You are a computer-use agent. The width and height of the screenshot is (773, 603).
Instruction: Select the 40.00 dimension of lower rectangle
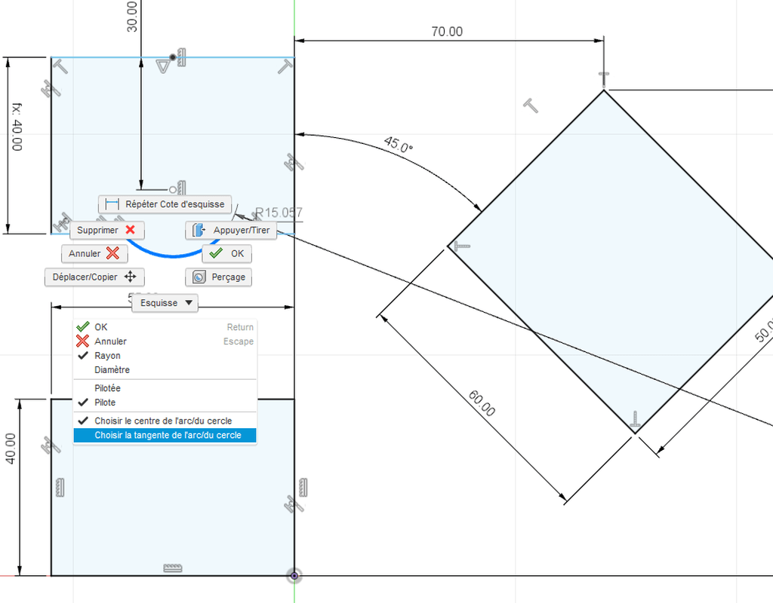click(x=10, y=448)
